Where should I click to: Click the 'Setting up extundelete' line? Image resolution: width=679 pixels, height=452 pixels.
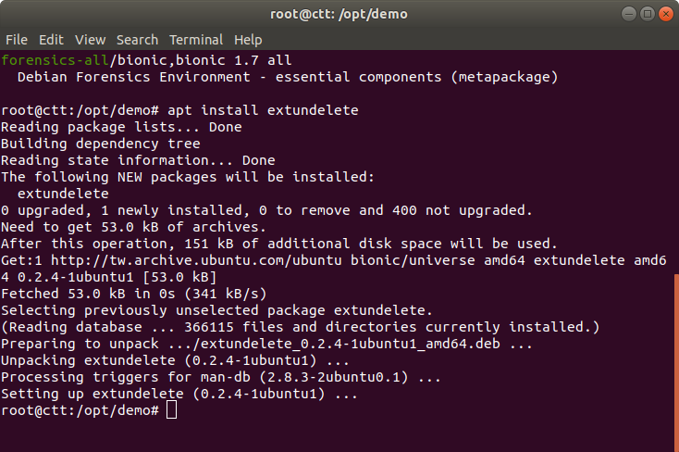click(179, 394)
